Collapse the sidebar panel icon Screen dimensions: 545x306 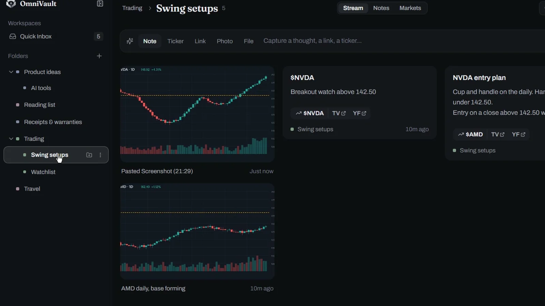[x=100, y=4]
